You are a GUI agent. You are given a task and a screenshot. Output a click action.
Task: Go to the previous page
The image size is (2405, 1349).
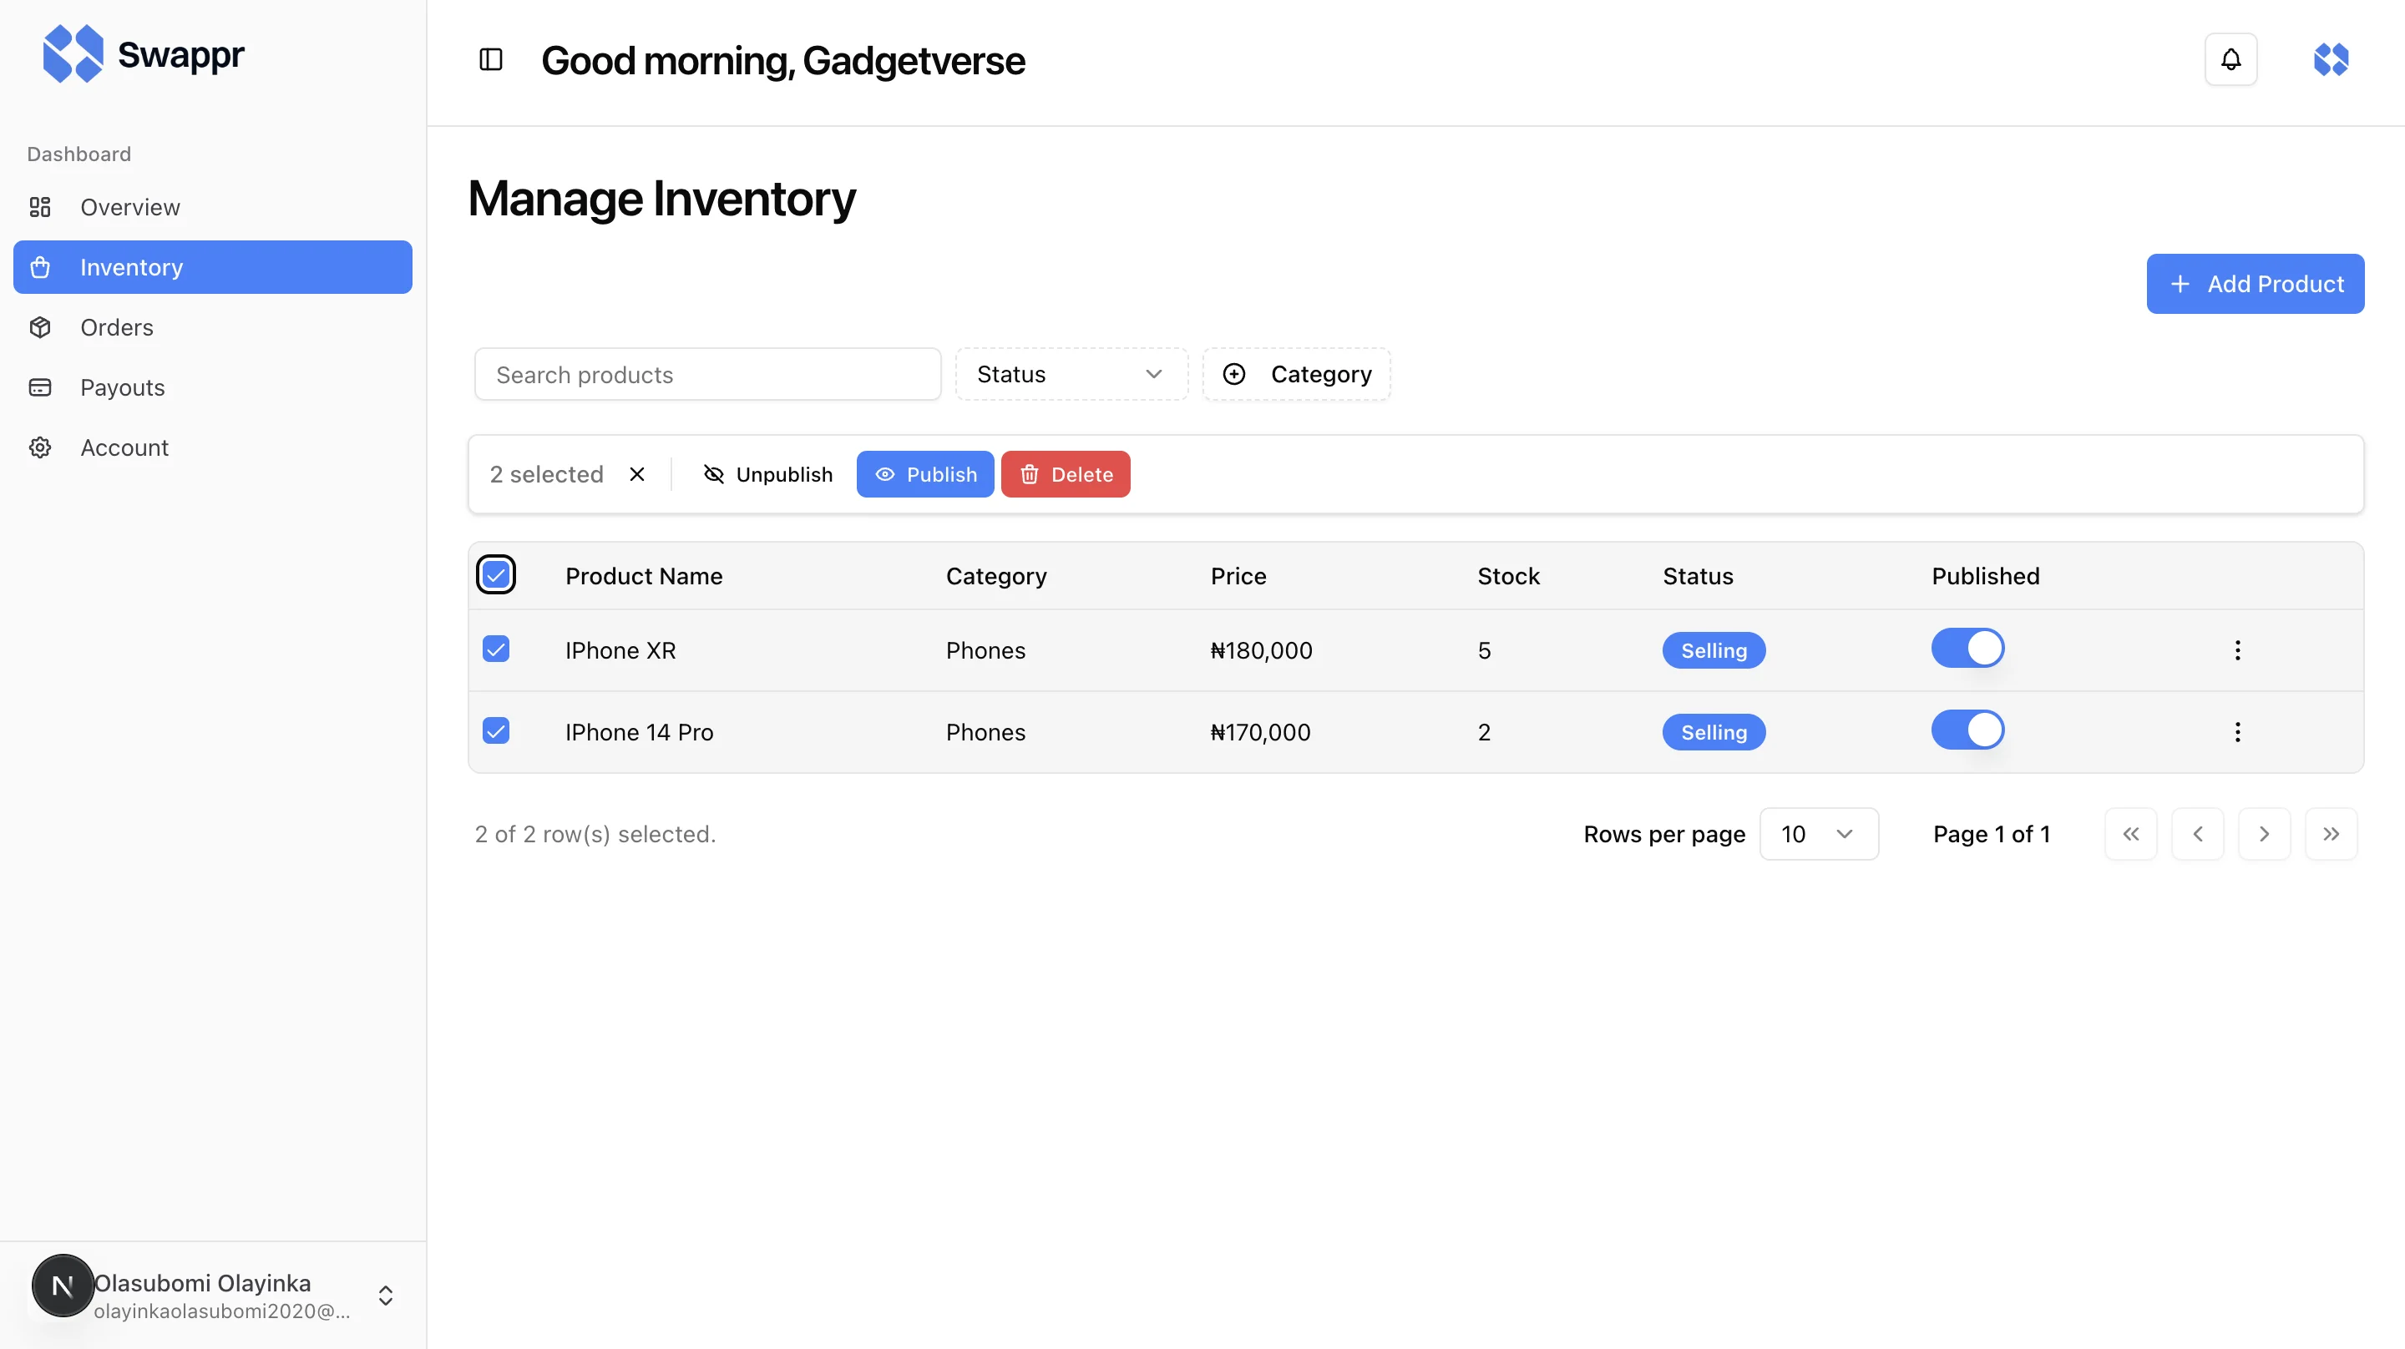(x=2198, y=834)
